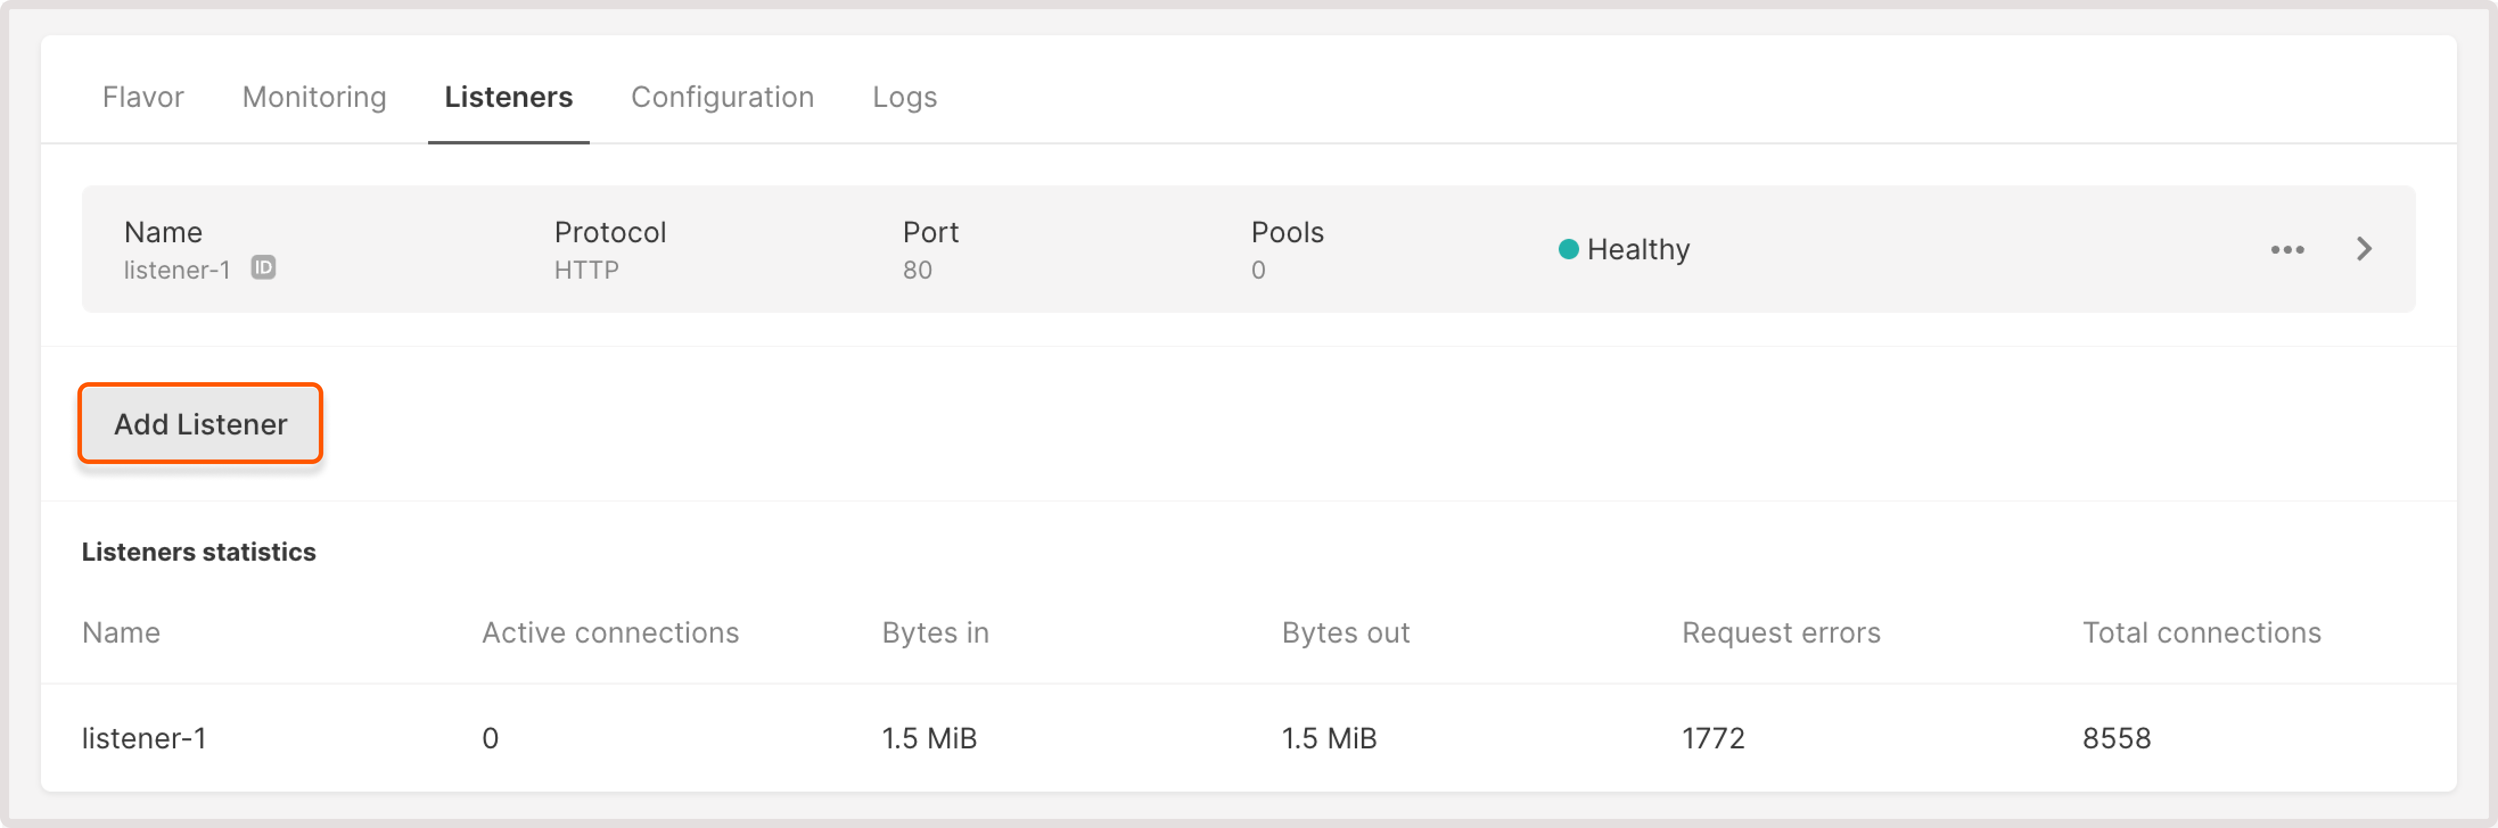Switch to the Configuration tab
This screenshot has width=2498, height=828.
721,97
